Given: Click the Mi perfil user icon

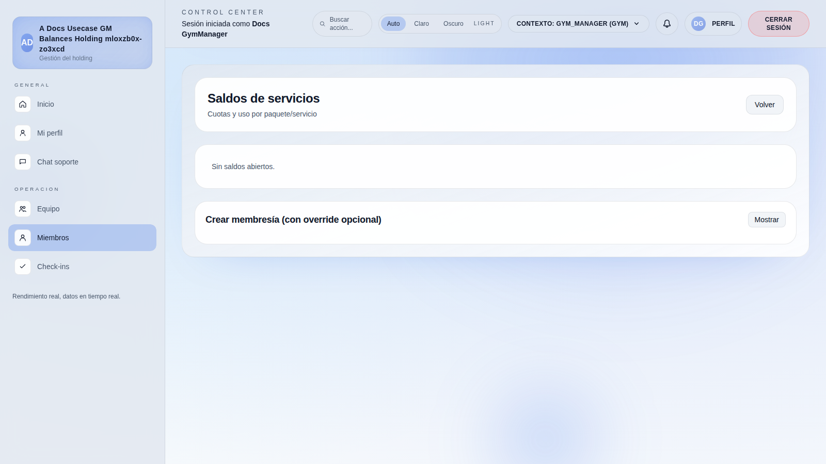Looking at the screenshot, I should point(23,133).
